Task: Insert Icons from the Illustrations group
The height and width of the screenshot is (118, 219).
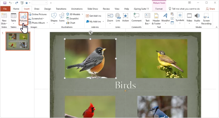Action: click(62, 18)
